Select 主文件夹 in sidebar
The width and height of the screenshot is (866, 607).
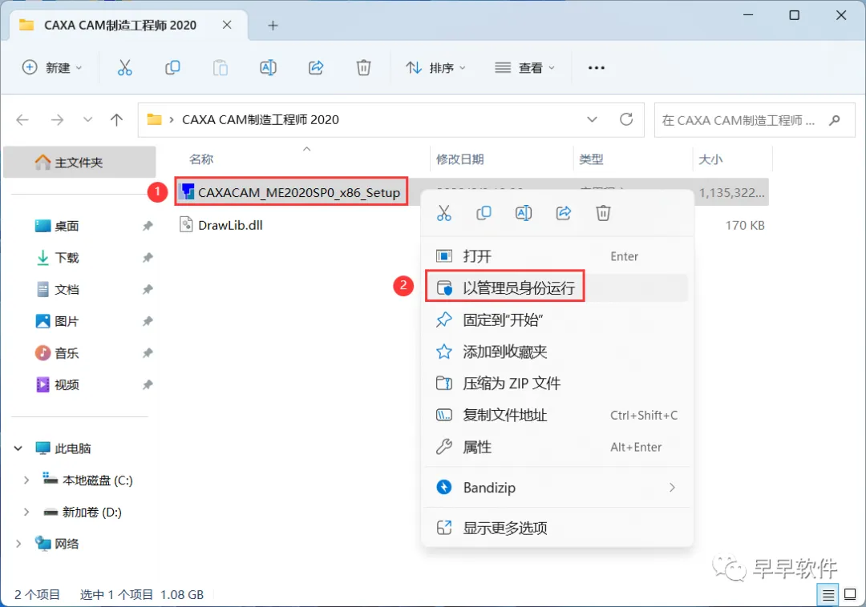tap(79, 162)
